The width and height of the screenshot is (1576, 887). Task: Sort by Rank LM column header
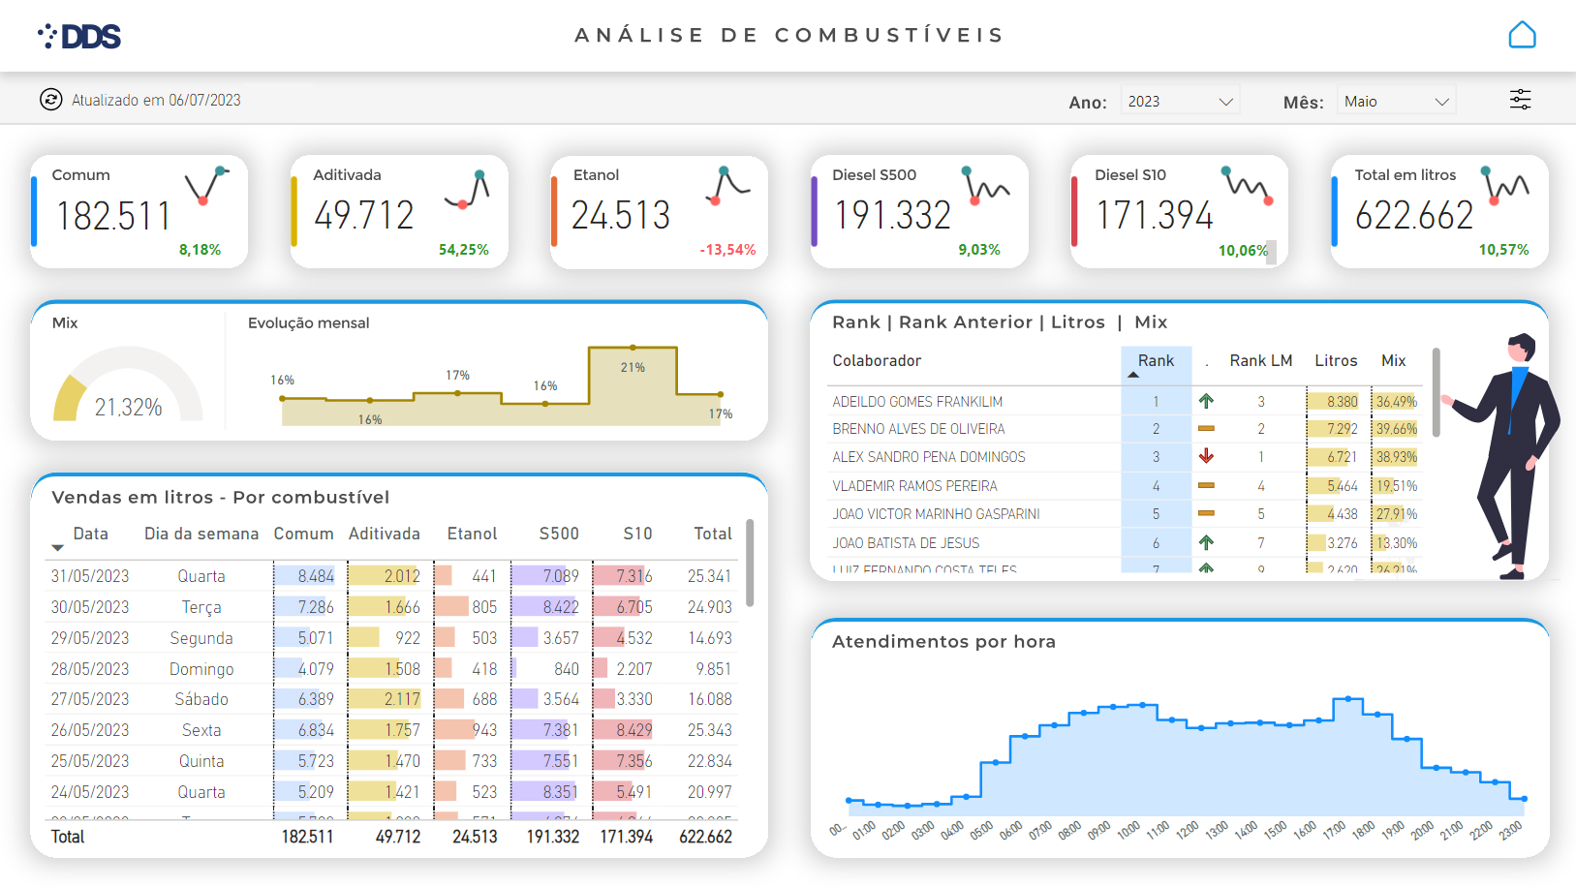(x=1261, y=360)
